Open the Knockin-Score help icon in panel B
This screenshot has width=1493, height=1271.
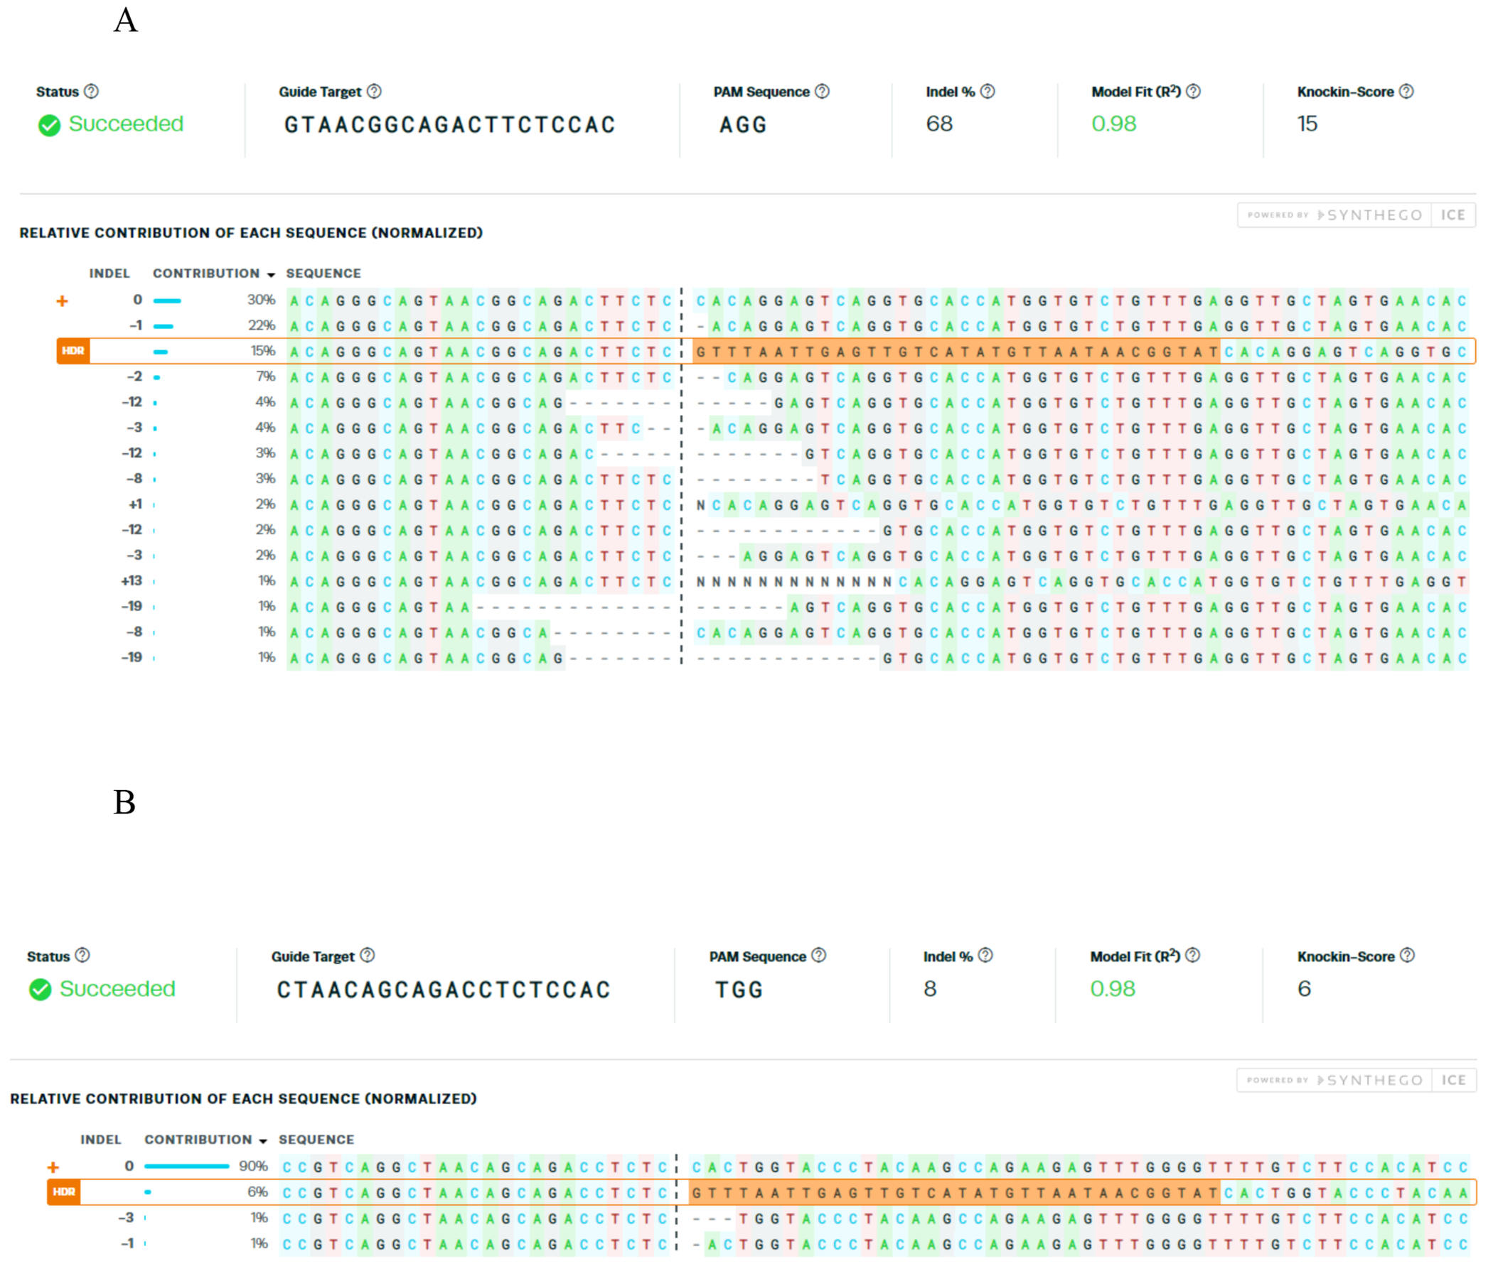click(1407, 955)
